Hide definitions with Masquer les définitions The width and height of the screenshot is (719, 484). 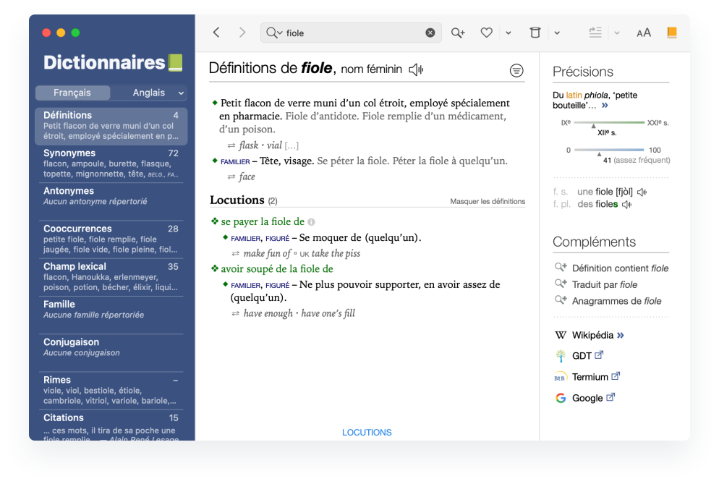coord(488,202)
